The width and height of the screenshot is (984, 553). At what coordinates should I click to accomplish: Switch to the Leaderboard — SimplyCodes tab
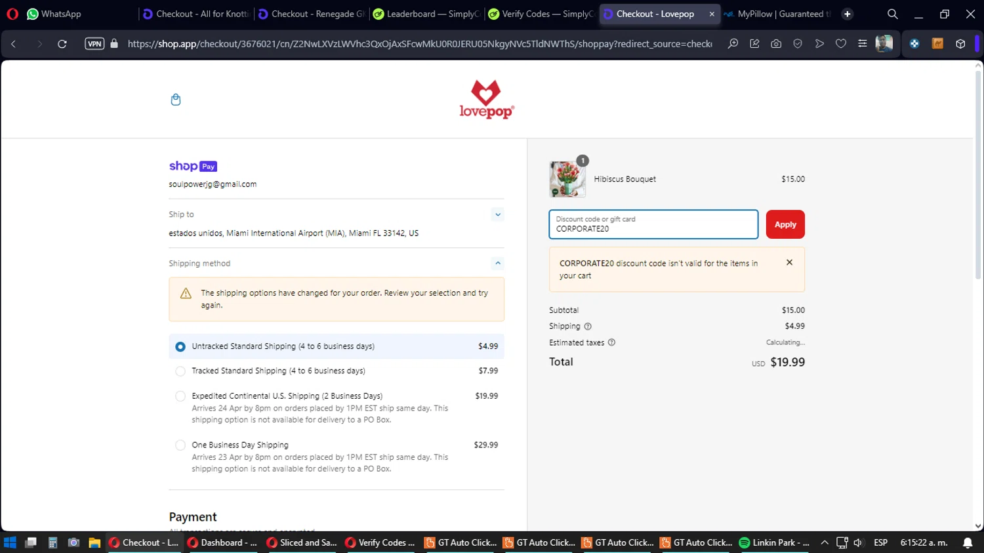tap(427, 14)
